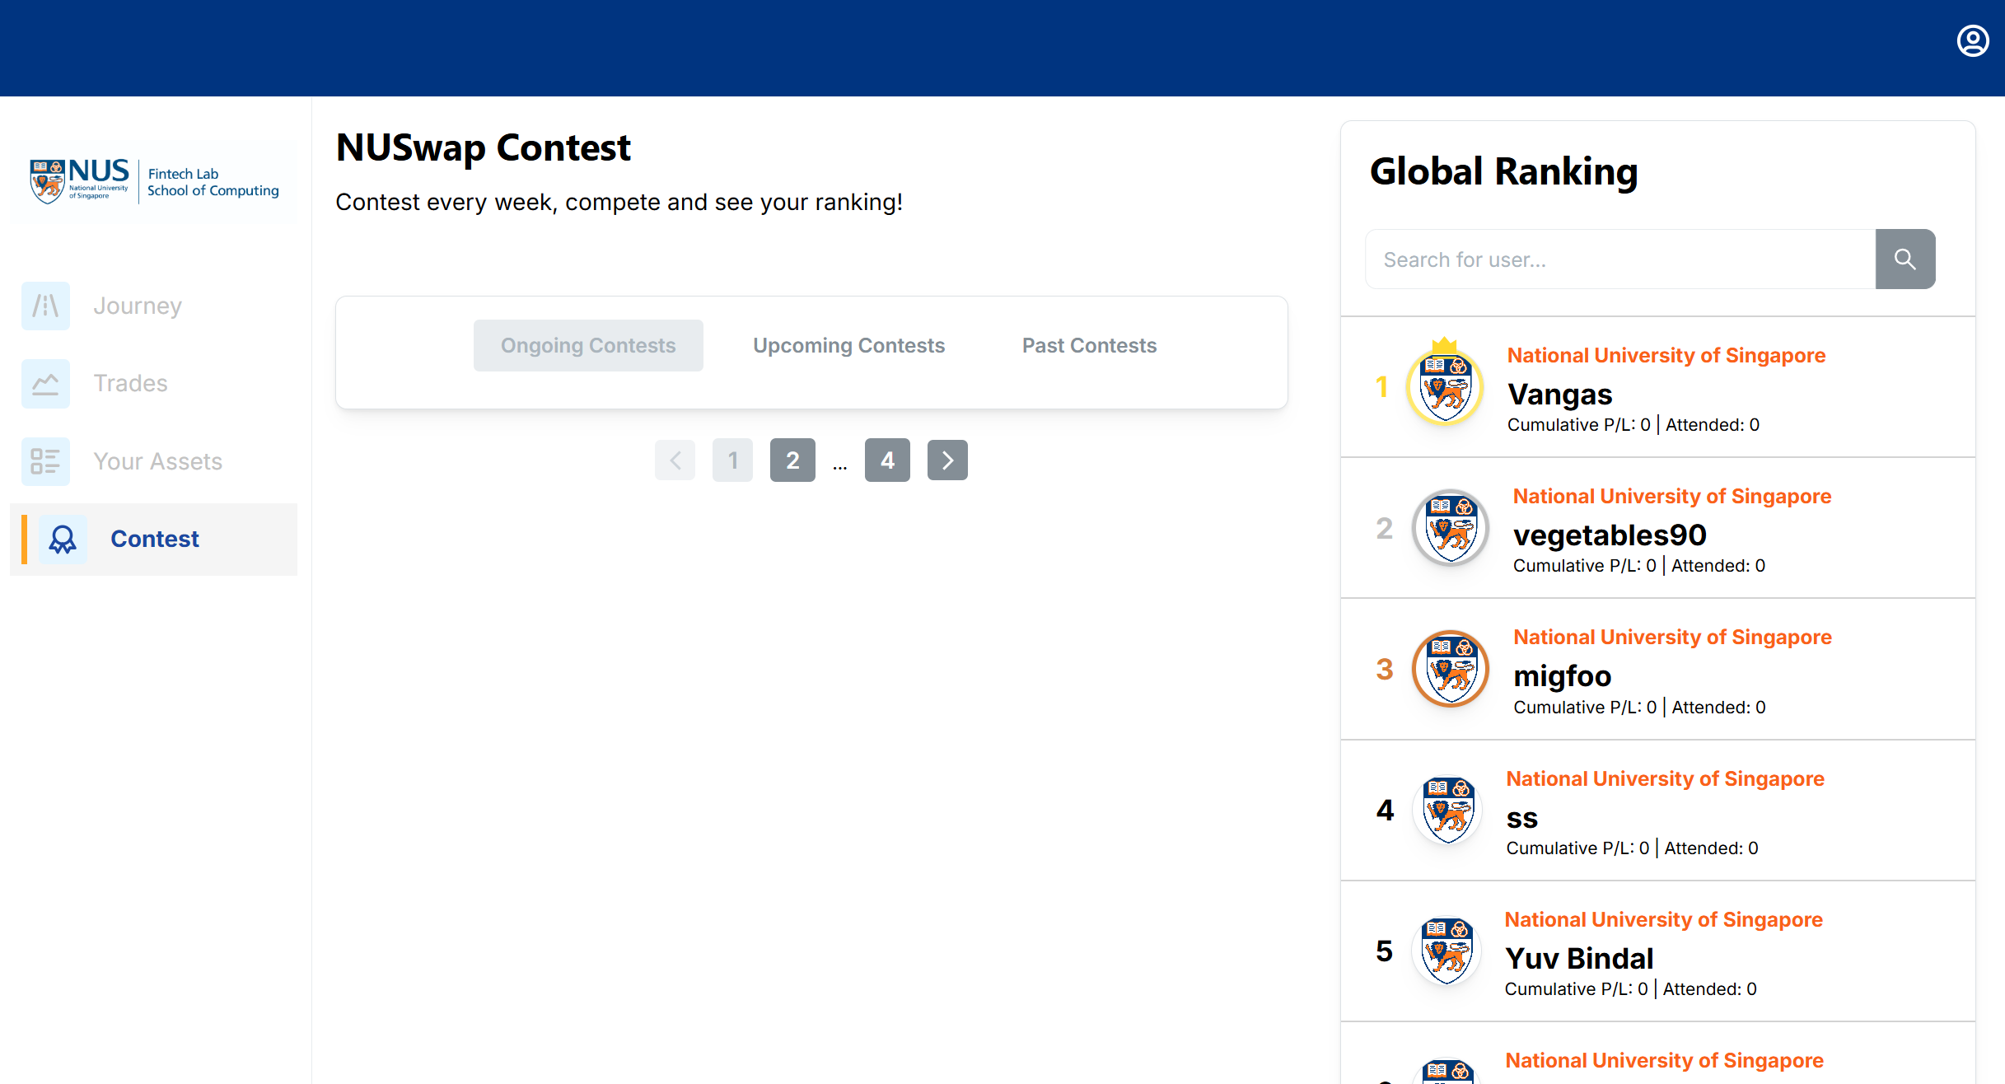Viewport: 2005px width, 1084px height.
Task: Click rank number 2 beside vegetables90
Action: coord(1384,528)
